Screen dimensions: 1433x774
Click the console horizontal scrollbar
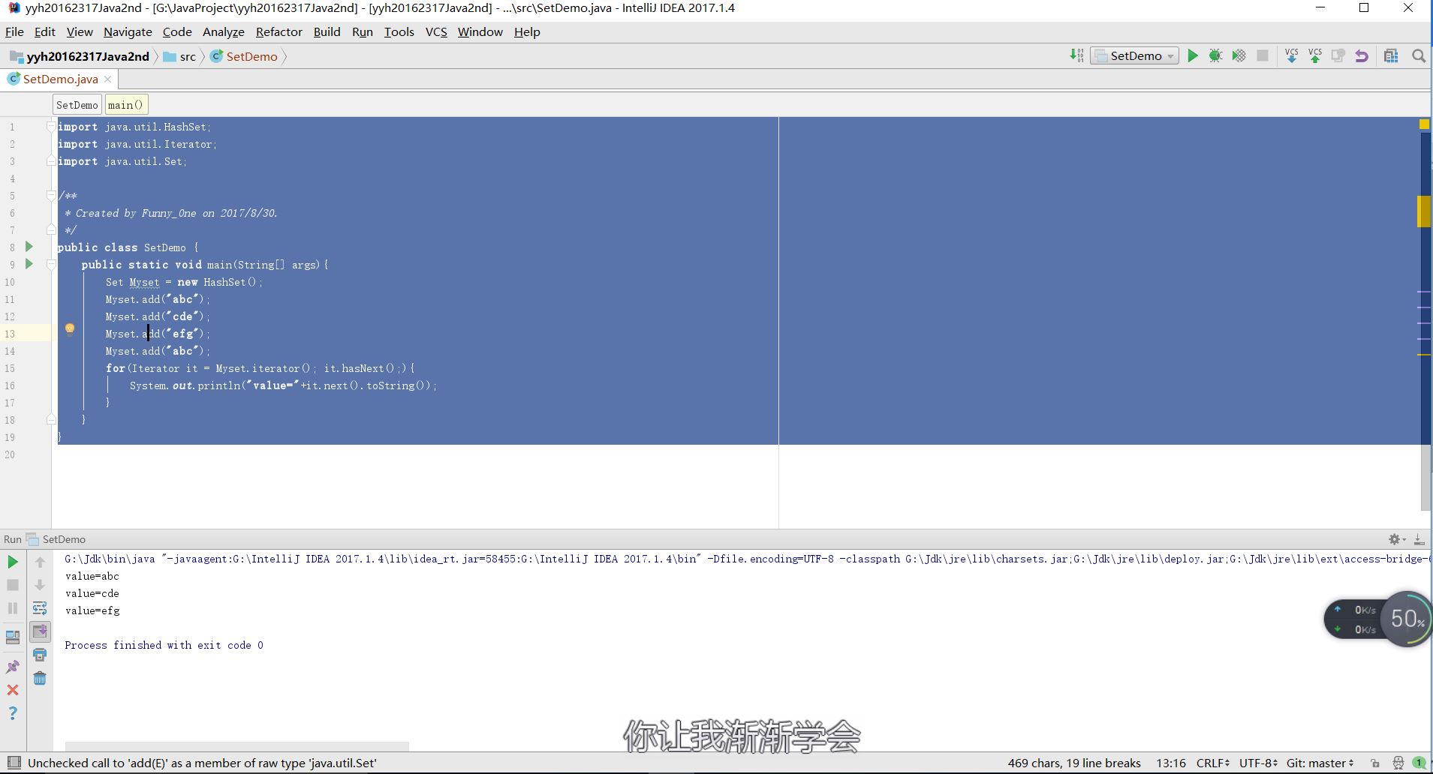click(237, 746)
